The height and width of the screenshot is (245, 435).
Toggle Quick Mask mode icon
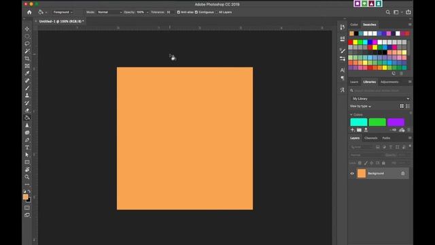coord(27,208)
